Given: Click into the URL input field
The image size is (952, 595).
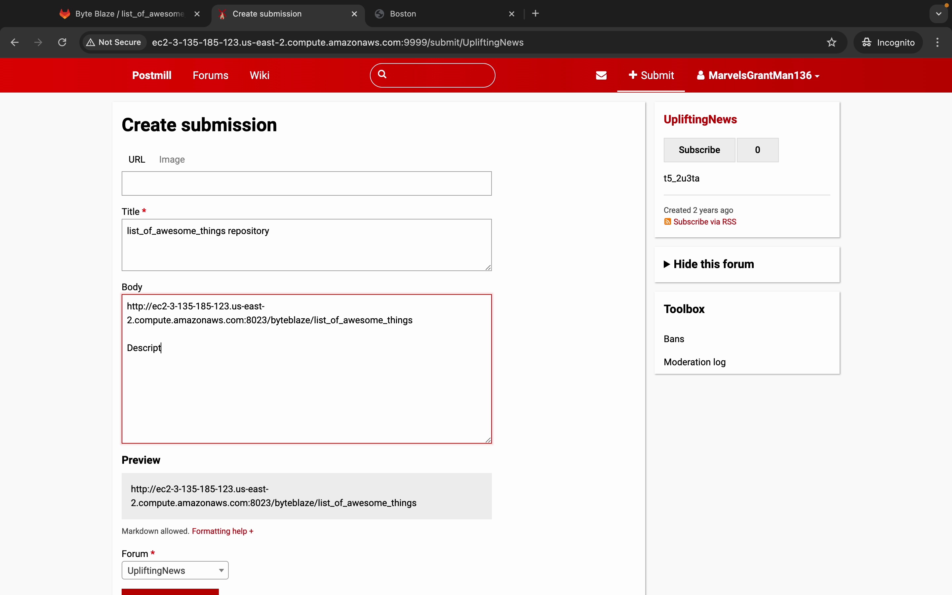Looking at the screenshot, I should coord(306,183).
